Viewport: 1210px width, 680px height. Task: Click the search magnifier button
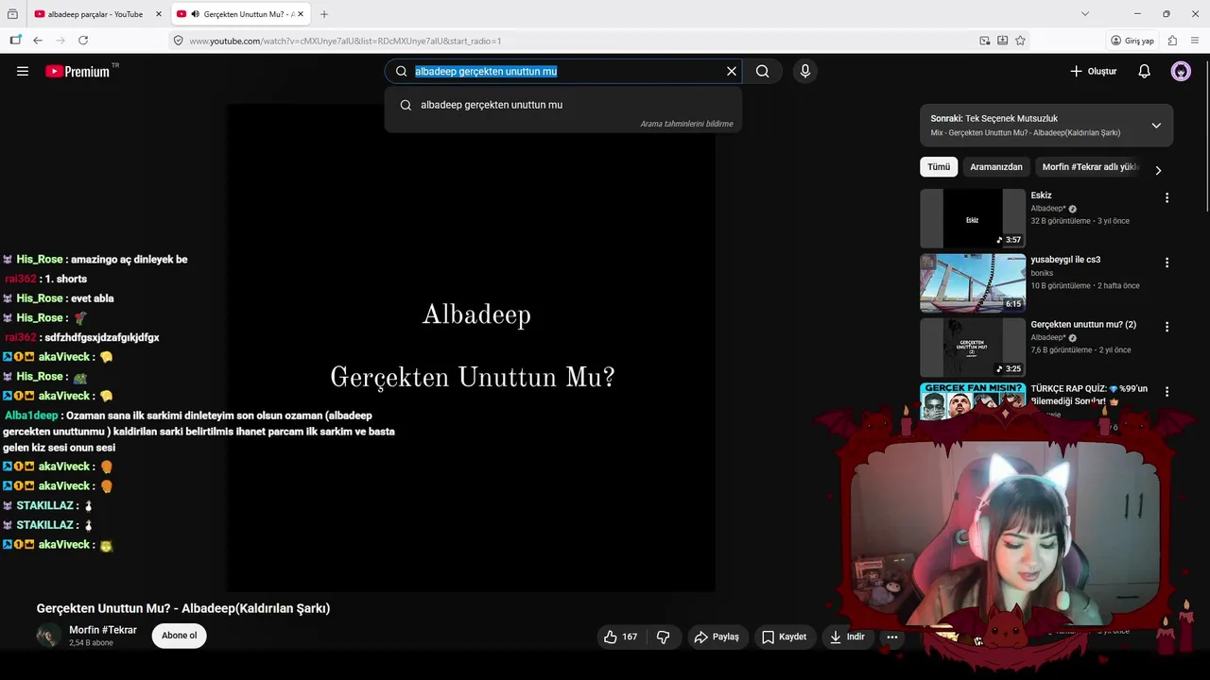point(762,71)
